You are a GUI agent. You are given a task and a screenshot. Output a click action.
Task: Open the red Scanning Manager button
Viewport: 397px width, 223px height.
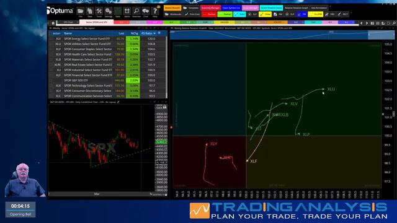[210, 8]
